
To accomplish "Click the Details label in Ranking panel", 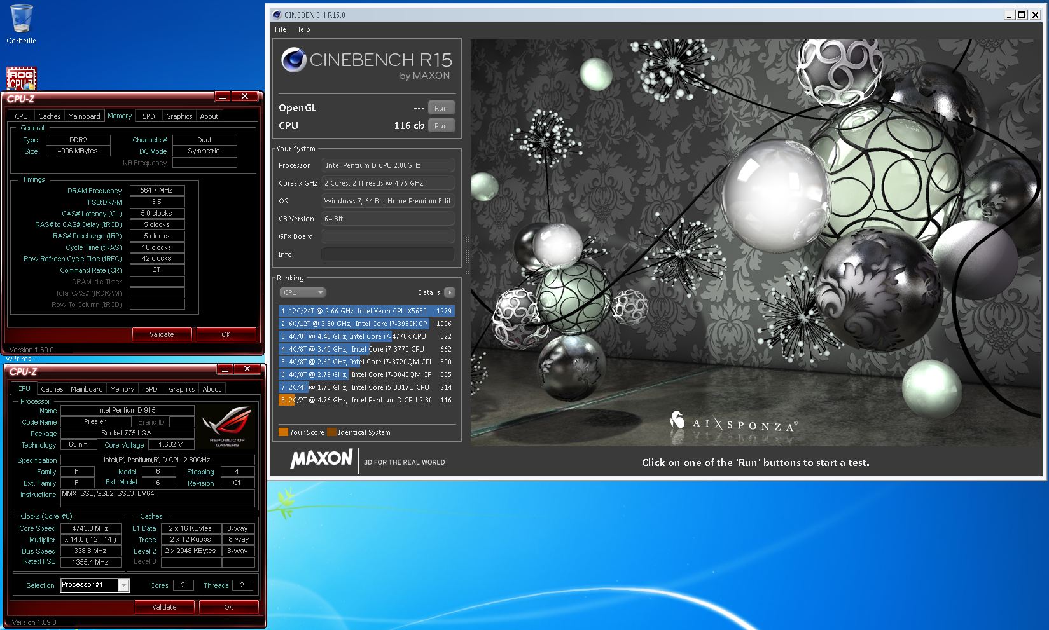I will [429, 292].
